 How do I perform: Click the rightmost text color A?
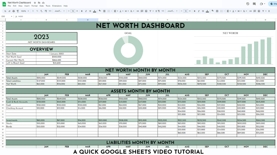coord(208,11)
